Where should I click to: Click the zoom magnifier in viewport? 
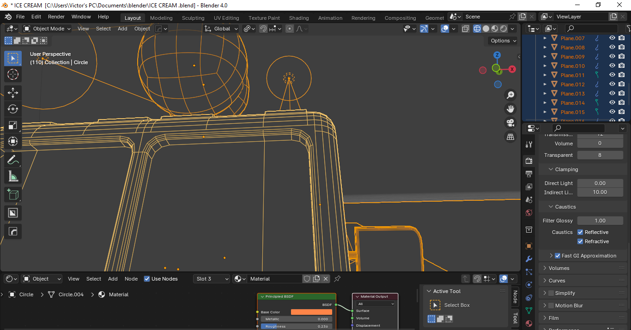coord(510,95)
